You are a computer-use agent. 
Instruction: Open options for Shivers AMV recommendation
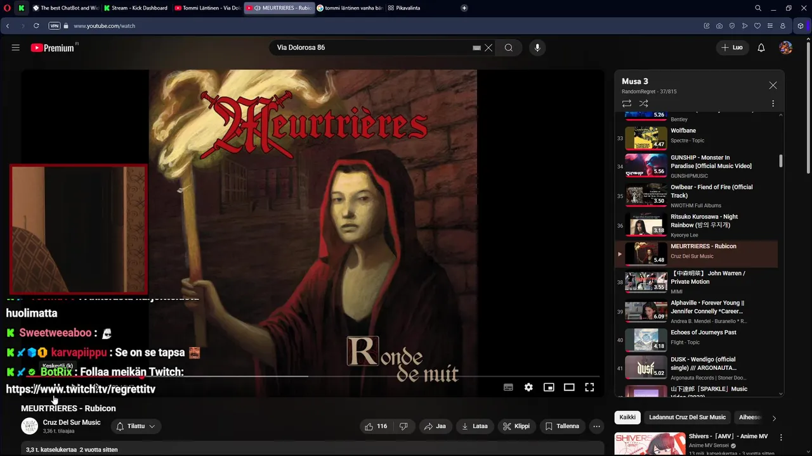781,438
